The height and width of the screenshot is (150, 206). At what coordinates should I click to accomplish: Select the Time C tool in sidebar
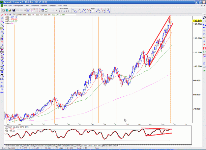tap(2, 67)
